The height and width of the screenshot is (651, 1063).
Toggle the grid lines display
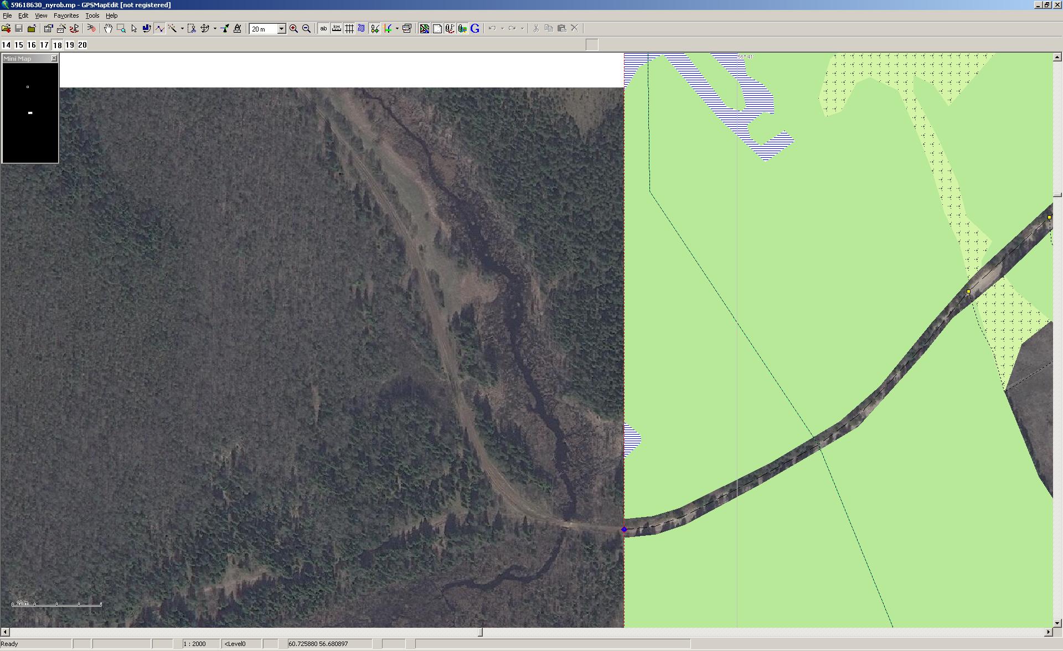[349, 29]
